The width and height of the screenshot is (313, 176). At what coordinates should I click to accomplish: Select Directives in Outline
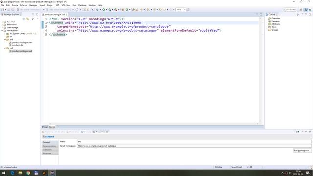tap(274, 18)
